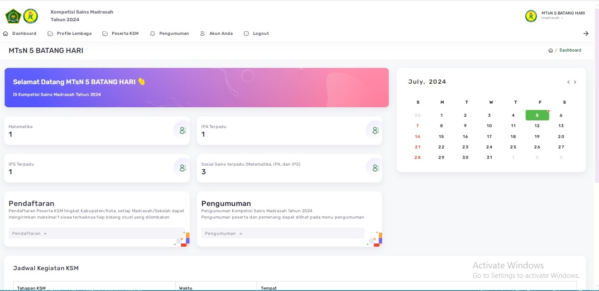This screenshot has width=599, height=291.
Task: Click the Pendaftaran button in card
Action: pyautogui.click(x=96, y=234)
